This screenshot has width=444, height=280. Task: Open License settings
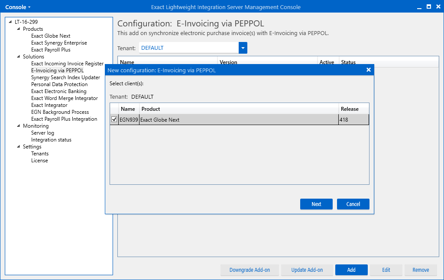39,161
